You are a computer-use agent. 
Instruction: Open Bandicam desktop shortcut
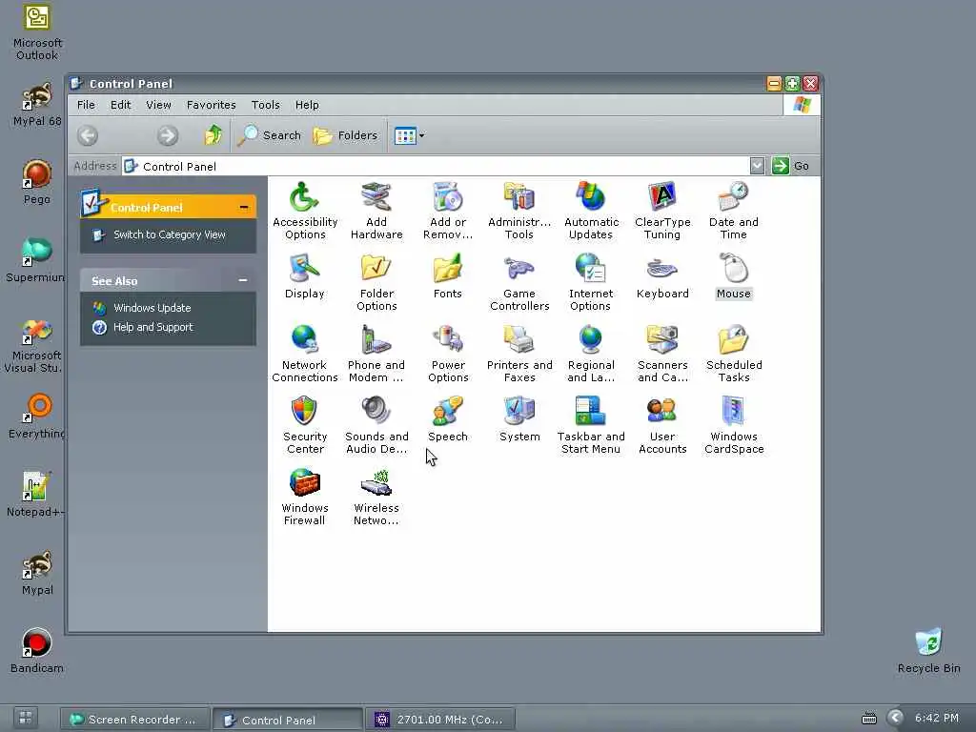tap(37, 650)
